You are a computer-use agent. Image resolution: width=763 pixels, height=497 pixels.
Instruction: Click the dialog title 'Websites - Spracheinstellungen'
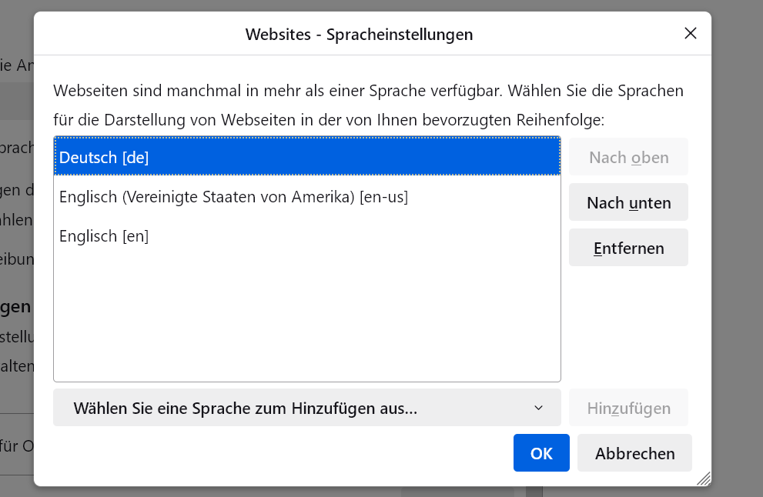(x=359, y=34)
